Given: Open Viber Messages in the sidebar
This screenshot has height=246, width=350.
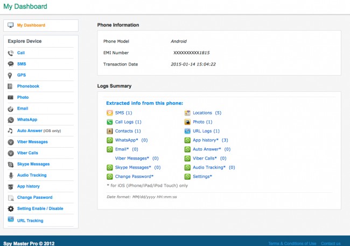Looking at the screenshot, I should [32, 142].
